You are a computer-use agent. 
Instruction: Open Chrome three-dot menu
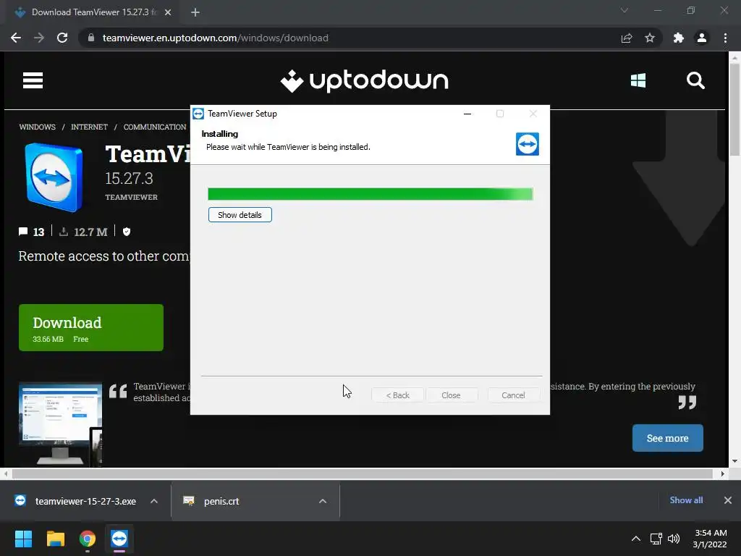point(725,38)
